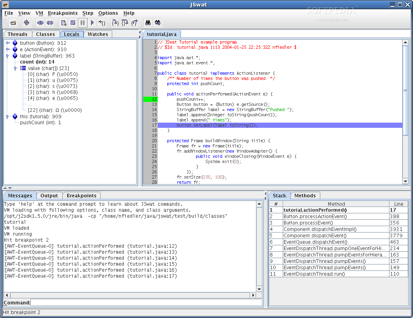413x318 pixels.
Task: Switch to the Output tab
Action: (49, 195)
